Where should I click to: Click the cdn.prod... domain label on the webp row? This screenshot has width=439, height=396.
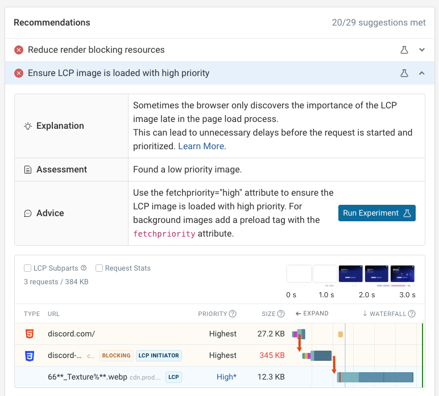point(145,378)
